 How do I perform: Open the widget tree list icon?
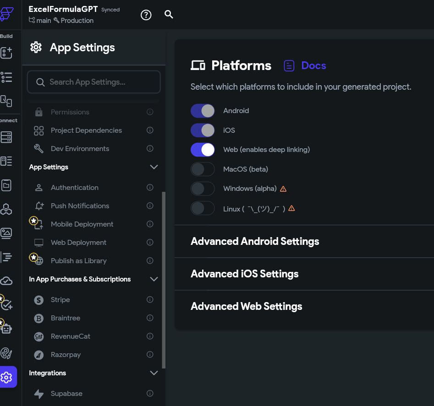tap(6, 77)
